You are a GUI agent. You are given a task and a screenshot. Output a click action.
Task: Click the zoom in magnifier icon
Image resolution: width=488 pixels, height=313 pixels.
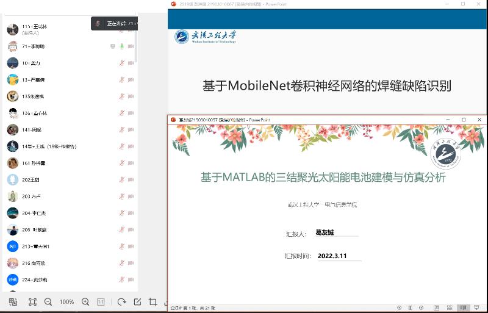(x=85, y=302)
